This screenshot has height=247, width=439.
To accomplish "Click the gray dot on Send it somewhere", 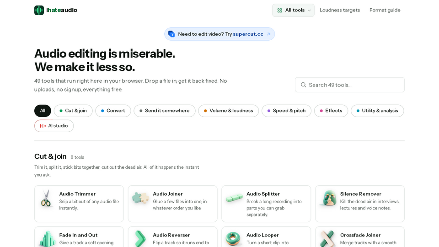I will [x=141, y=111].
